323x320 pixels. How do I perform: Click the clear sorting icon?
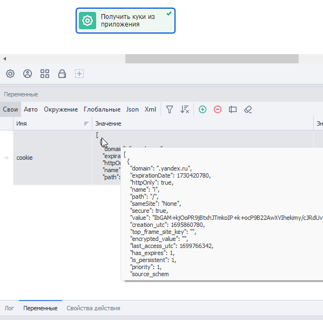coord(185,109)
